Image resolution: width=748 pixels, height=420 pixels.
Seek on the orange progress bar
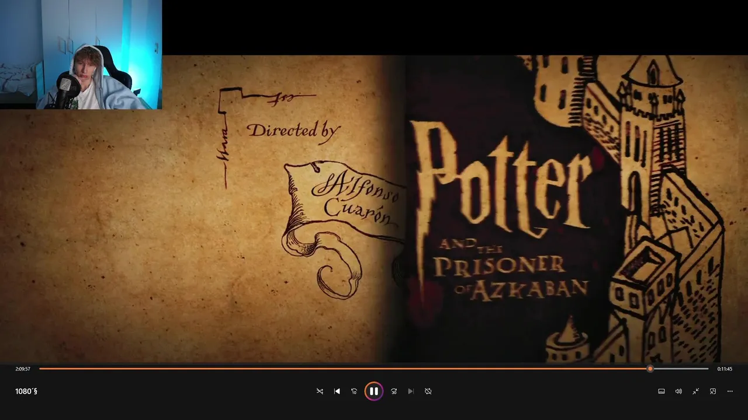(374, 369)
